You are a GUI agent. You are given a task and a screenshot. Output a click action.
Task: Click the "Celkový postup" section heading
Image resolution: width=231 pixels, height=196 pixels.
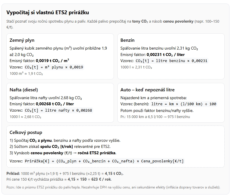click(x=26, y=132)
